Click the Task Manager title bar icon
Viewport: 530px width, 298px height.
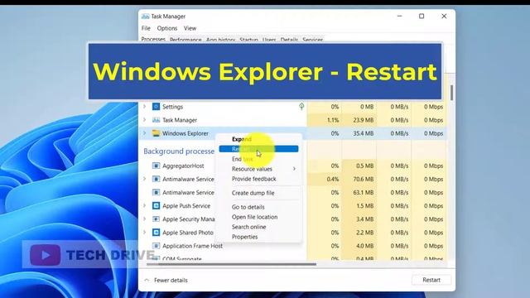146,17
